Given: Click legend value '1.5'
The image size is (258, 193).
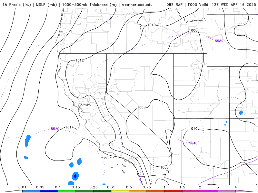Looking at the screenshot, I should tap(182, 187).
